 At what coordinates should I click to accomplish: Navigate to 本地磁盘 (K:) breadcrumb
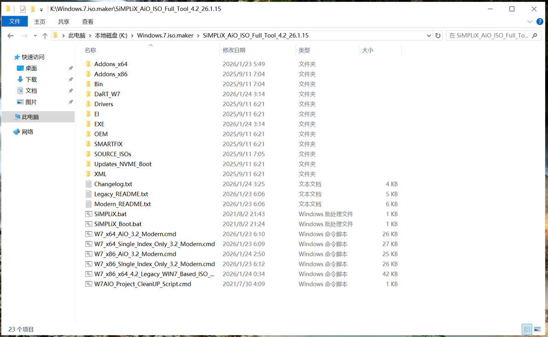point(111,35)
